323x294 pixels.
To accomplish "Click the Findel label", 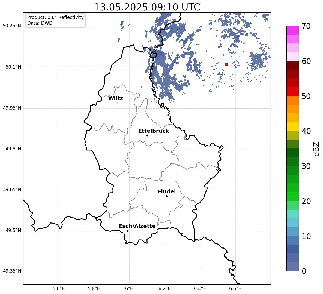I will point(167,191).
